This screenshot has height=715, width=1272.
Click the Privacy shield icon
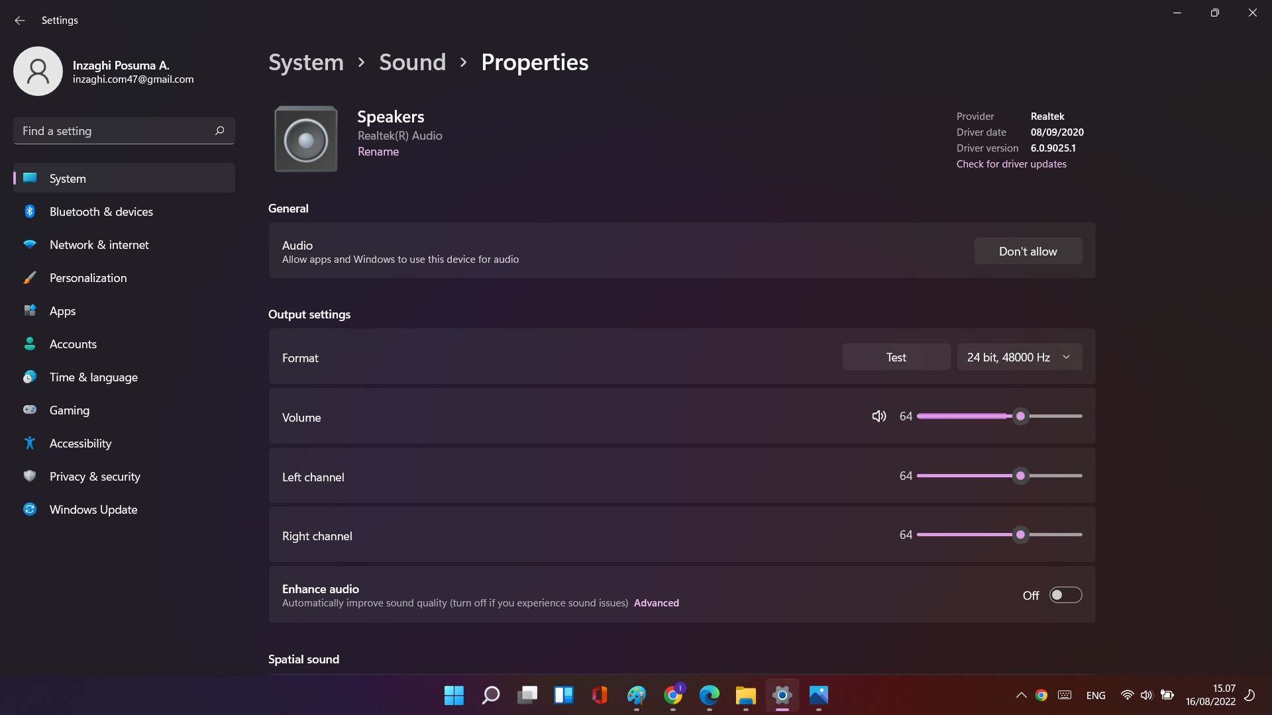click(x=30, y=476)
